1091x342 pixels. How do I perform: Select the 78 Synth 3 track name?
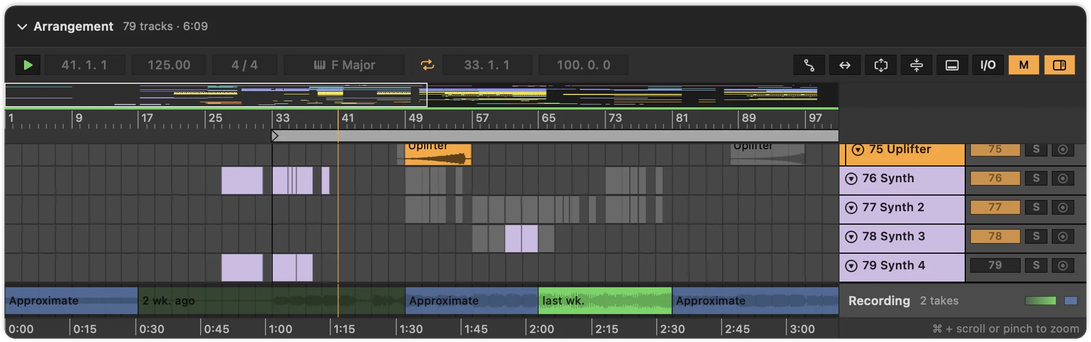894,236
